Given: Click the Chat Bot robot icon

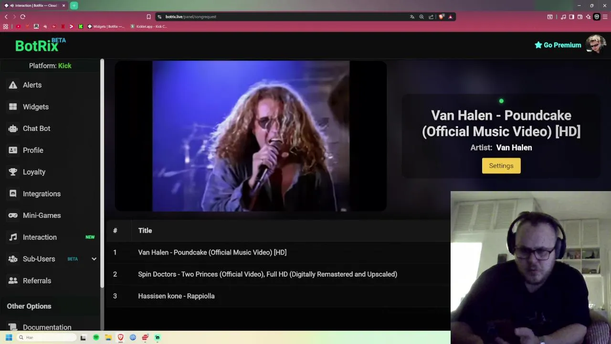Looking at the screenshot, I should click(13, 129).
